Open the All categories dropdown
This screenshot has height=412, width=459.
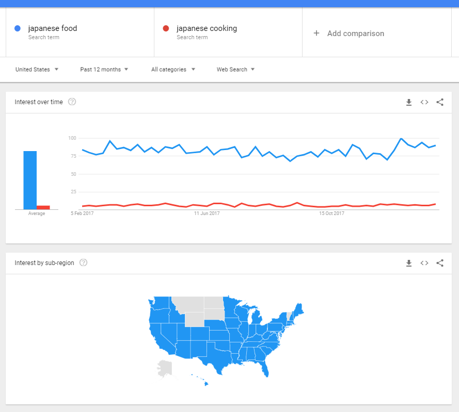173,70
